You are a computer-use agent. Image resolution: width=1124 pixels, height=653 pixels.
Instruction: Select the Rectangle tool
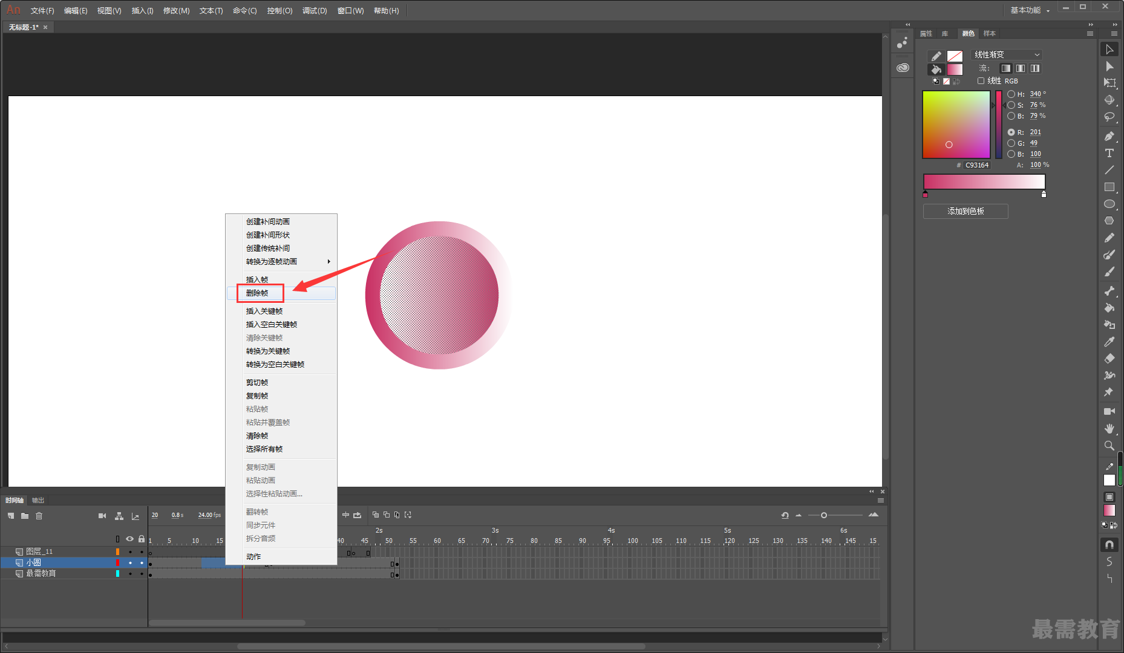click(1109, 187)
